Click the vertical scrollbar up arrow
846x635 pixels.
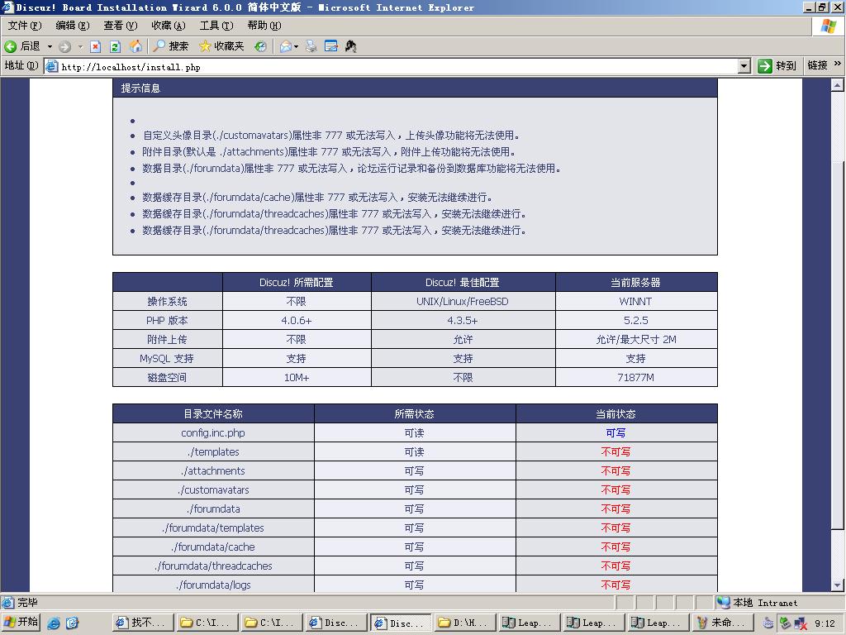click(x=837, y=85)
